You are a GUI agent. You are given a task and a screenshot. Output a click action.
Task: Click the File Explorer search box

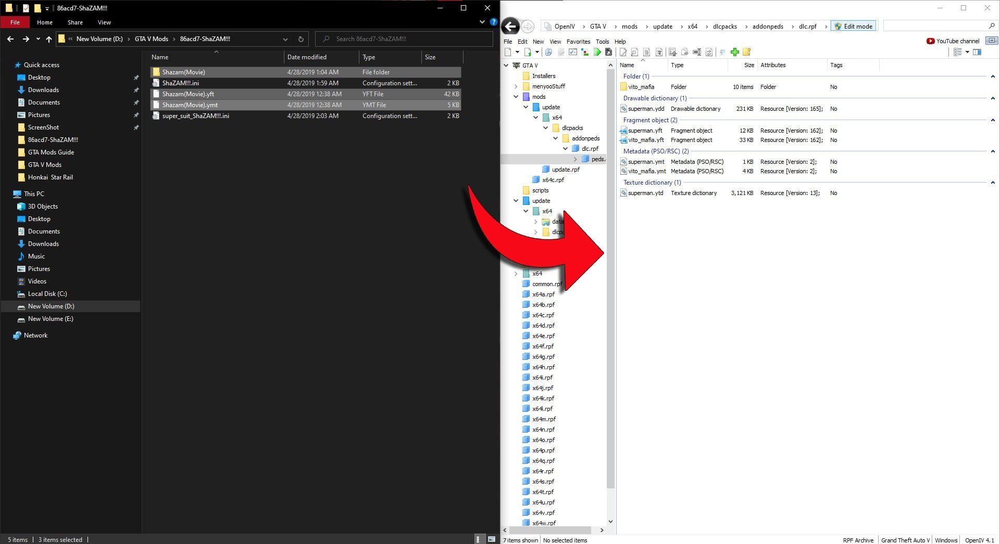[x=406, y=39]
